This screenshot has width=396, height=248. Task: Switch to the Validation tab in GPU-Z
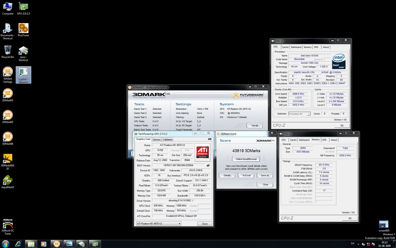click(x=168, y=139)
